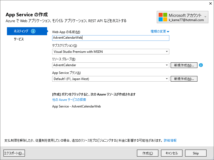Image resolution: width=214 pixels, height=160 pixels.
Task: Switch to the サービス tab
Action: point(19,39)
